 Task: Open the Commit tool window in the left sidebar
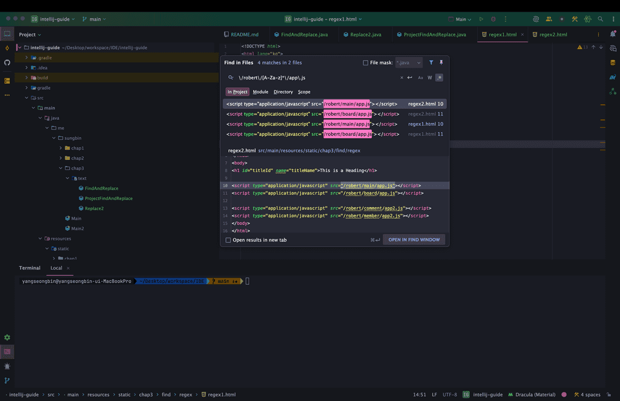(7, 48)
